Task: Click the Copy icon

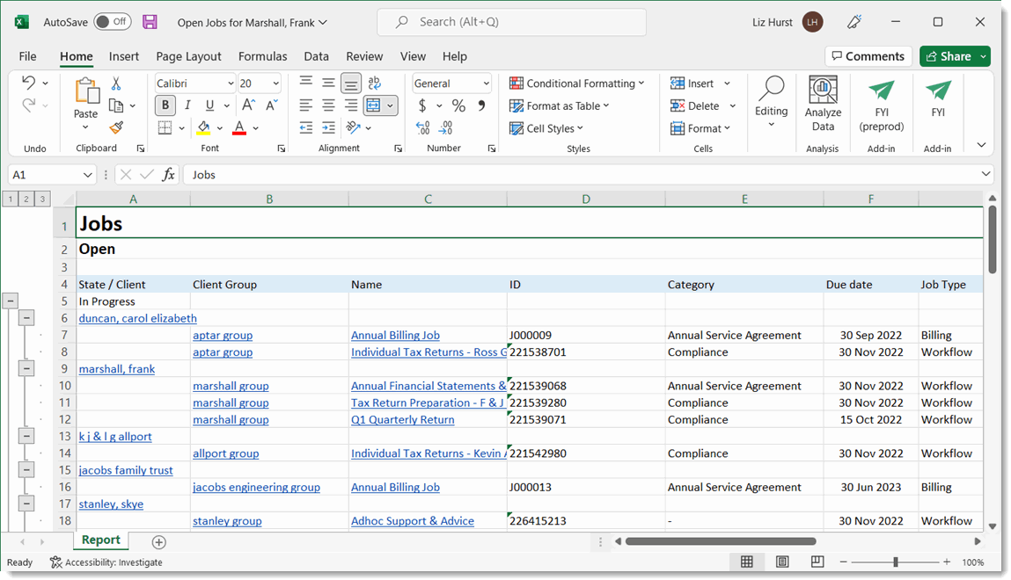Action: [116, 105]
